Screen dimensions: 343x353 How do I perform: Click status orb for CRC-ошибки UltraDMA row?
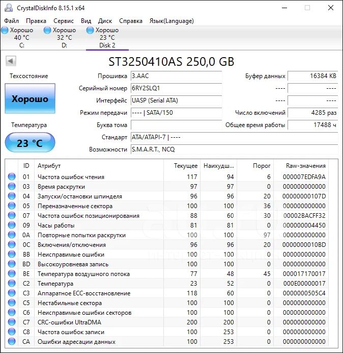[11, 322]
